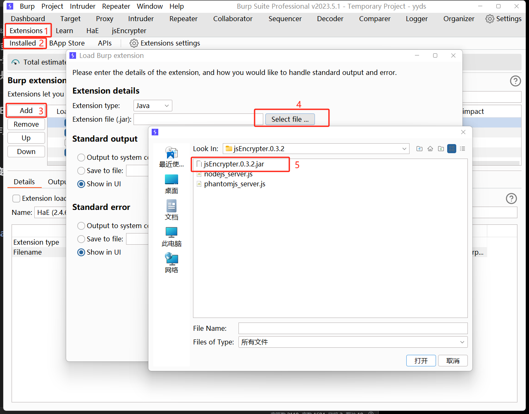This screenshot has width=529, height=414.
Task: Switch to Comparer tab
Action: click(x=375, y=19)
